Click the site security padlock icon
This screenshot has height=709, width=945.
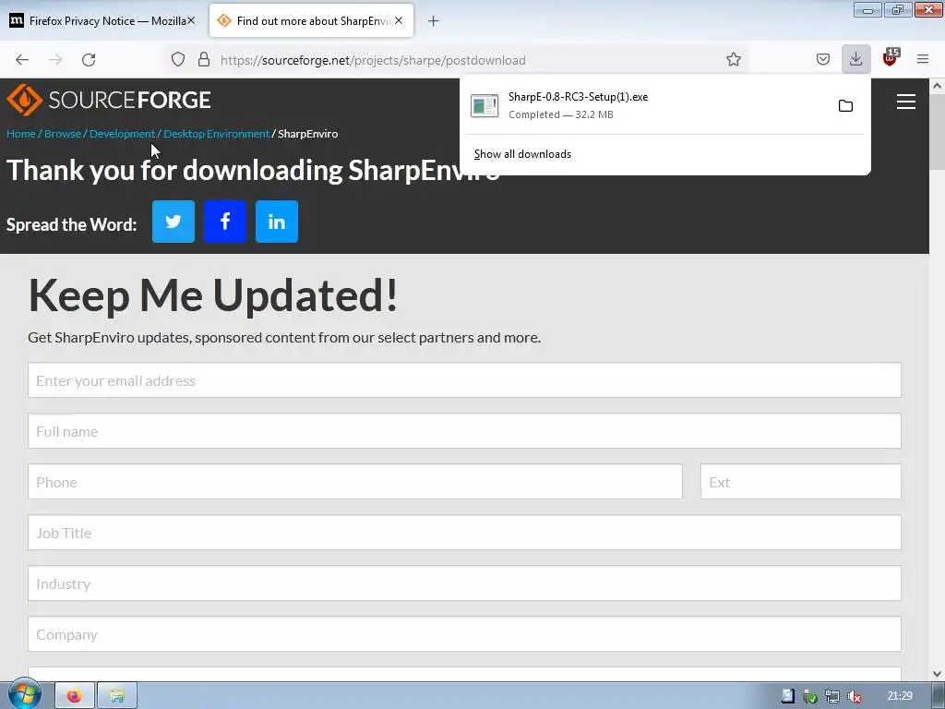[x=204, y=60]
